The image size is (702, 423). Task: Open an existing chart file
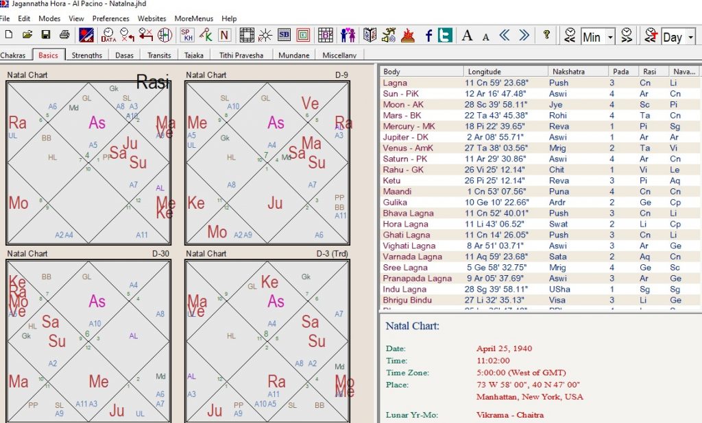(27, 35)
